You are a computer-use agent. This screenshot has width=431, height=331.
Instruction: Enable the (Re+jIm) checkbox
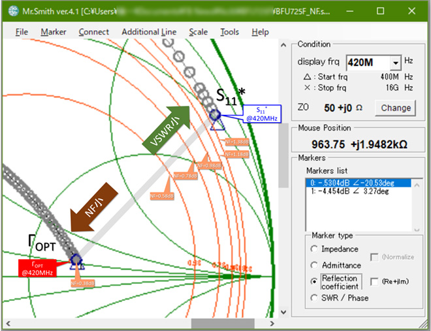[x=375, y=281]
